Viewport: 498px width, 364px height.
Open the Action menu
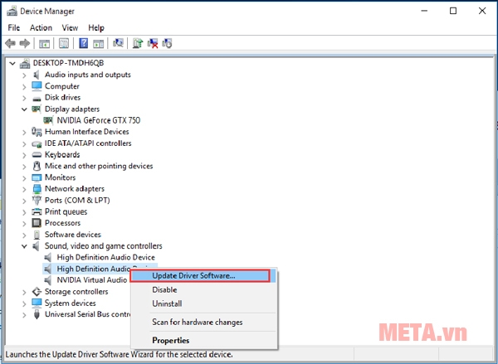(41, 27)
